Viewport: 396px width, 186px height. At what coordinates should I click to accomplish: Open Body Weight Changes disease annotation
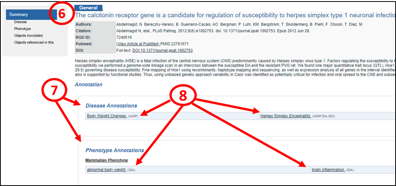coord(106,116)
